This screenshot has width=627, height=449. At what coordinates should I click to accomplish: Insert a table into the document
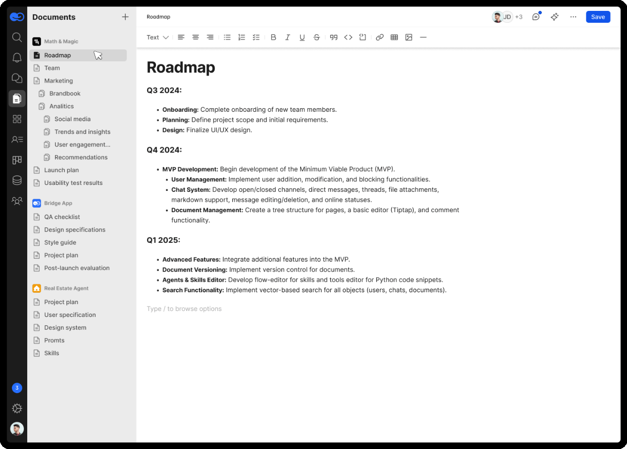tap(394, 37)
